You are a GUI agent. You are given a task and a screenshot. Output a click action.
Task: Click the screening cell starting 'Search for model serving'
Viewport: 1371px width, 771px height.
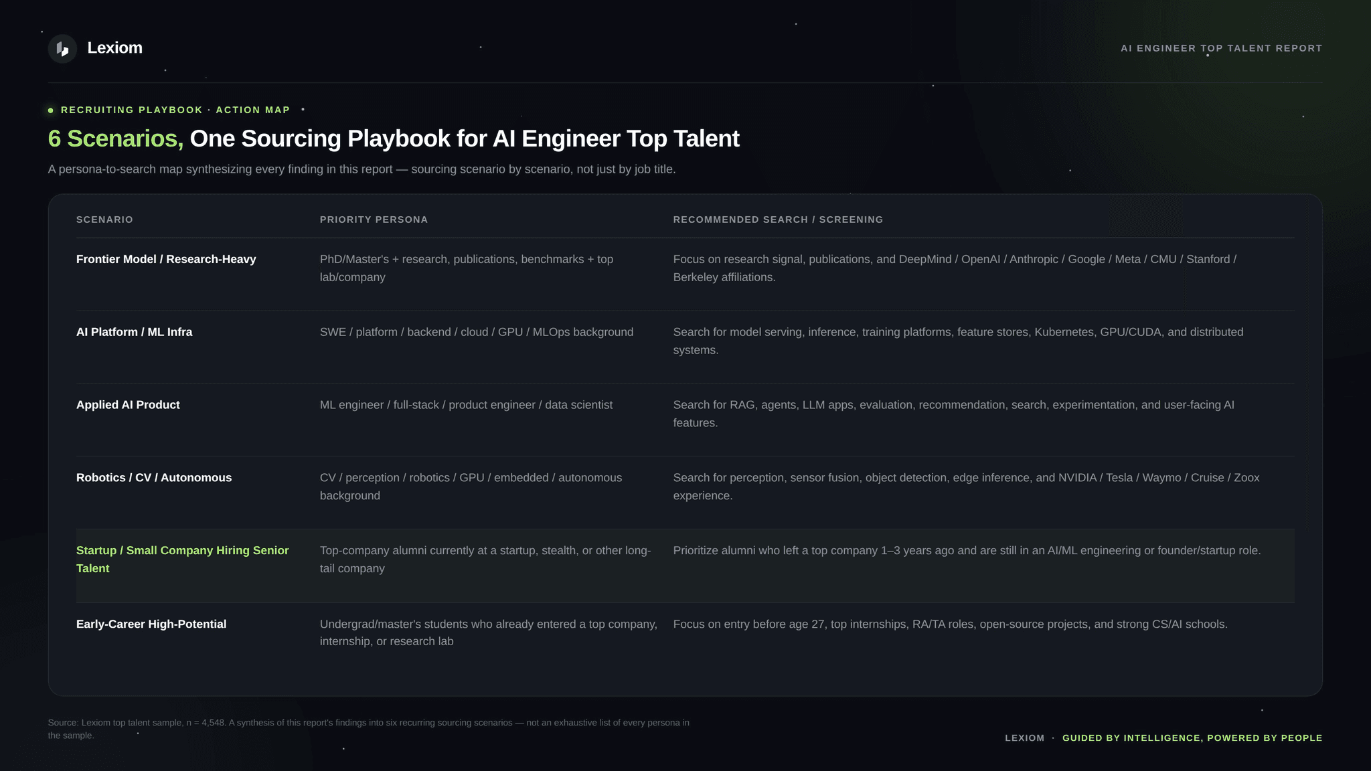tap(958, 341)
